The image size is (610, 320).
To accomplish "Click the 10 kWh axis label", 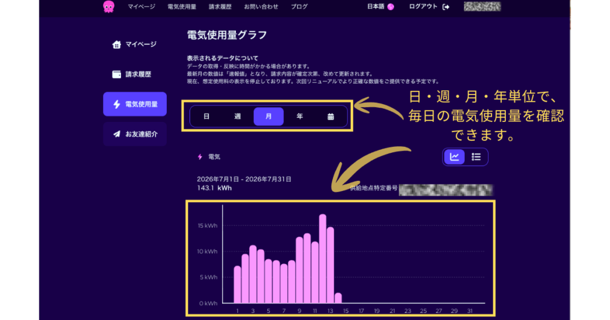I will pos(207,252).
